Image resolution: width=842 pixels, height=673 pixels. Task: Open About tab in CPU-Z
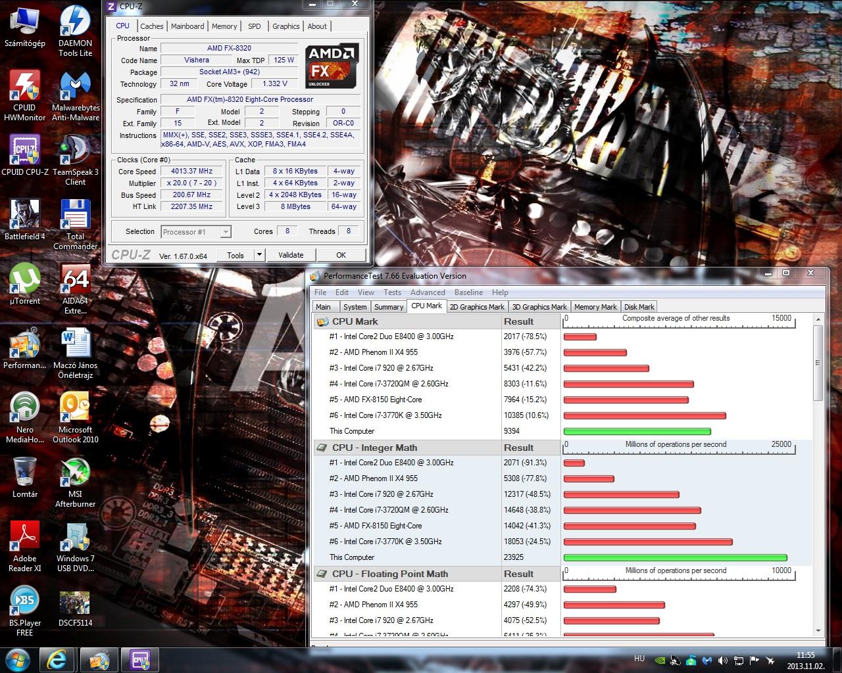coord(317,26)
